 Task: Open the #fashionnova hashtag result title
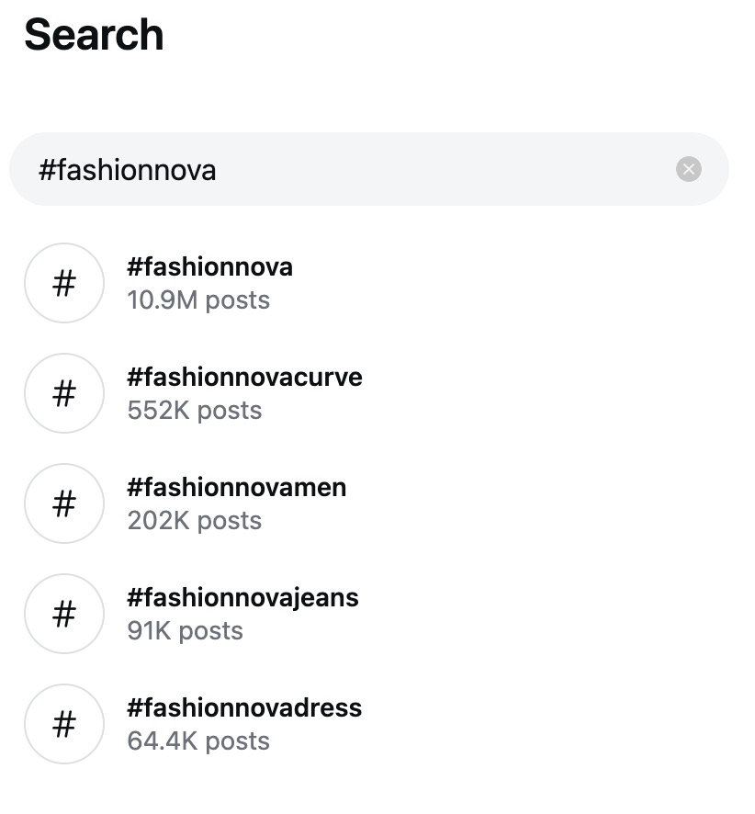(209, 267)
